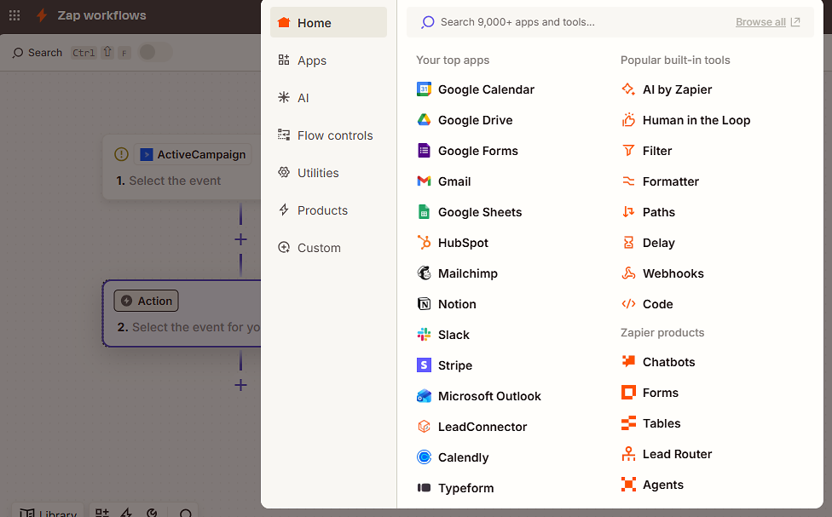
Task: Choose the Lead Router label
Action: pyautogui.click(x=677, y=454)
